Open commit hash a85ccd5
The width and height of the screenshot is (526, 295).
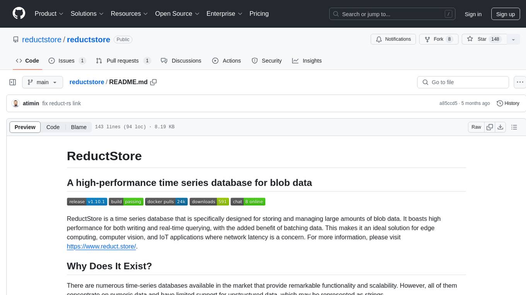(448, 103)
